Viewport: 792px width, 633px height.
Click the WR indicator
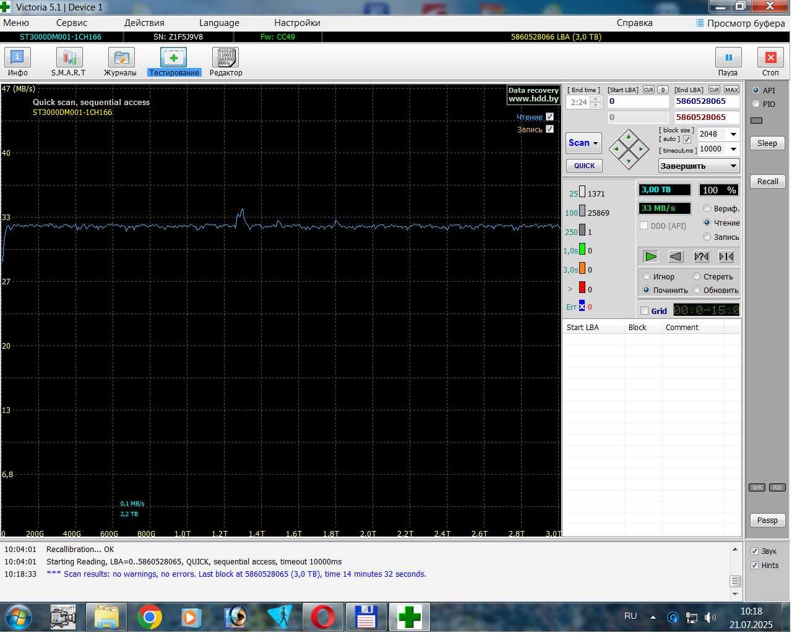tap(757, 487)
